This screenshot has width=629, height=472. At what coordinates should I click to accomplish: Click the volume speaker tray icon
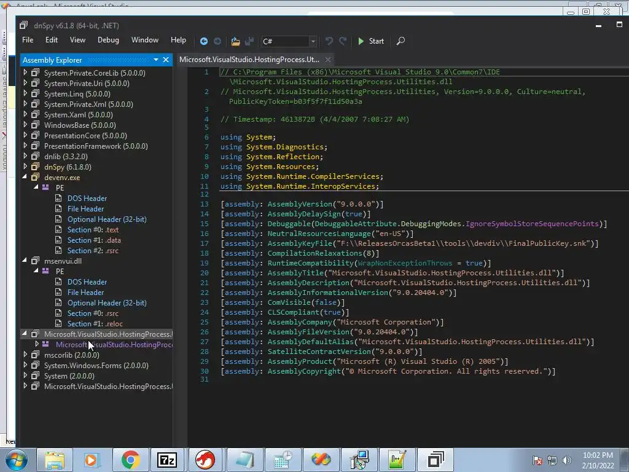(x=567, y=460)
